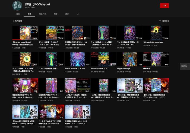Play the thumbnail with 30:50 duration
This screenshot has height=133, width=190.
[x=156, y=85]
